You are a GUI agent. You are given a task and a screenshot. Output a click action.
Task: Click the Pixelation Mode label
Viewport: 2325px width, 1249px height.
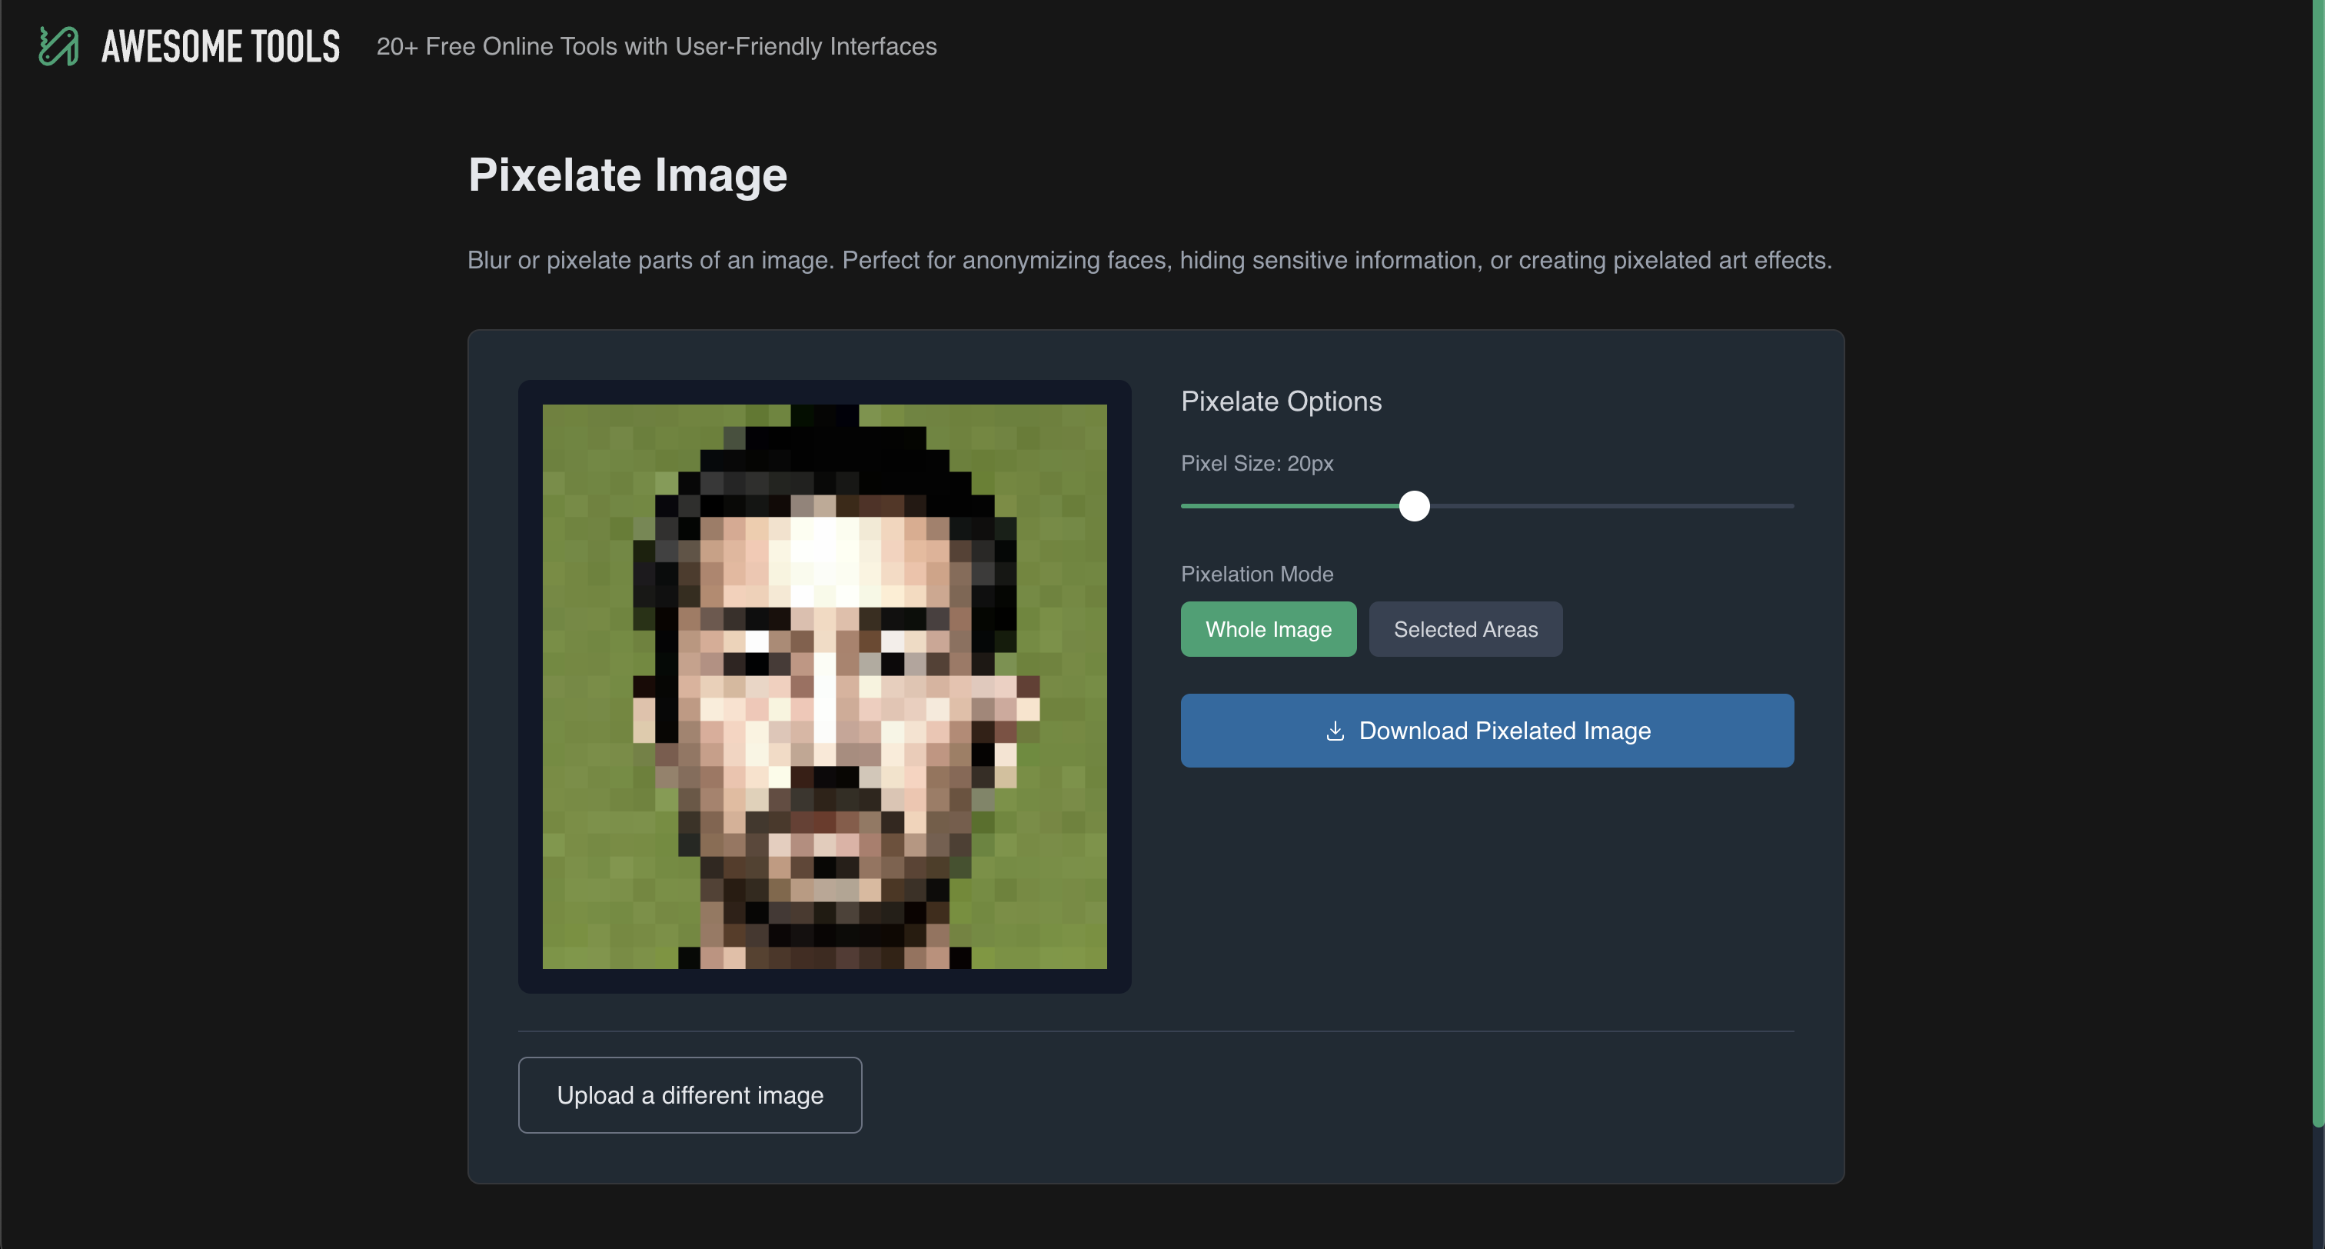coord(1256,575)
